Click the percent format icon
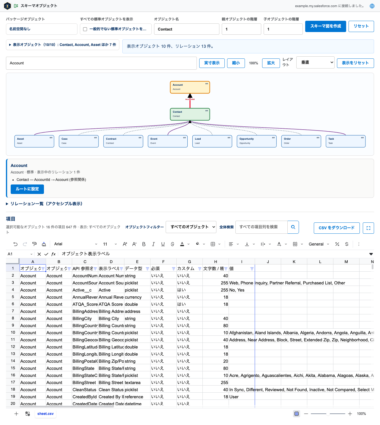This screenshot has height=425, width=380. point(337,244)
